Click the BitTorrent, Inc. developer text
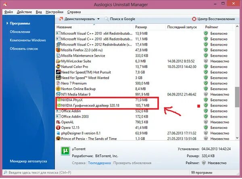The width and height of the screenshot is (242, 179). pos(106,156)
